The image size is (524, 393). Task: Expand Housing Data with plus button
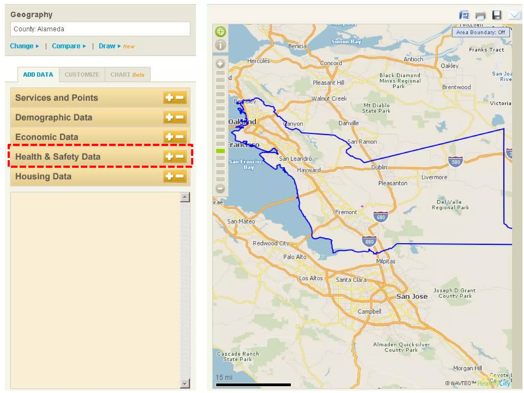(169, 176)
